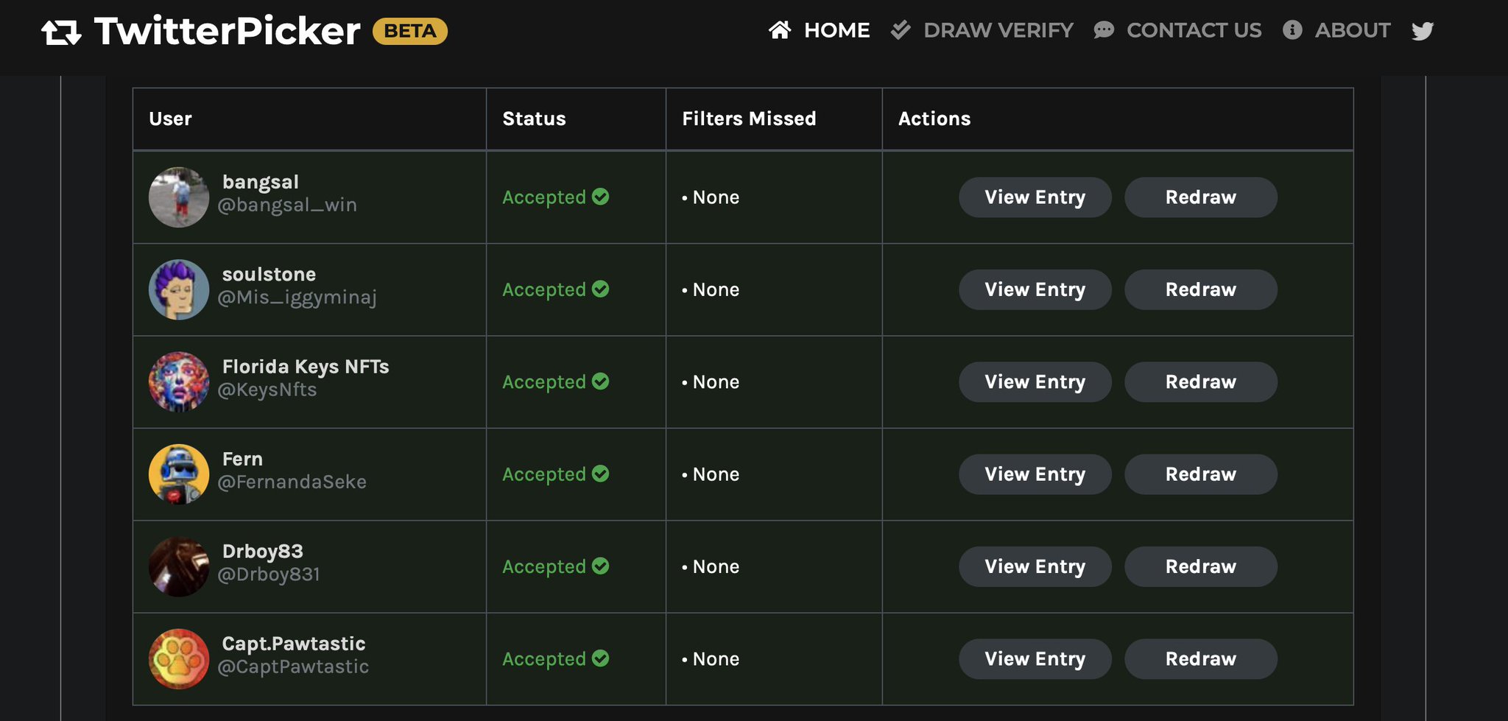Open soulstone's purple-haired avatar
The height and width of the screenshot is (721, 1508).
[179, 289]
